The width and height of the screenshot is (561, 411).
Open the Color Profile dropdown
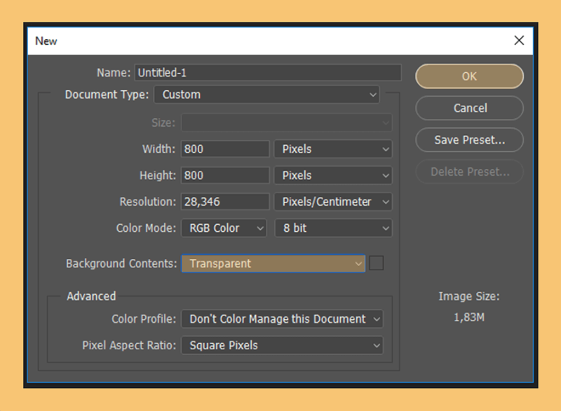click(282, 319)
